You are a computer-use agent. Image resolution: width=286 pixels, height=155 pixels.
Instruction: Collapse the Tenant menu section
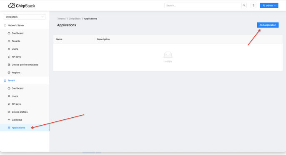pyautogui.click(x=25, y=80)
